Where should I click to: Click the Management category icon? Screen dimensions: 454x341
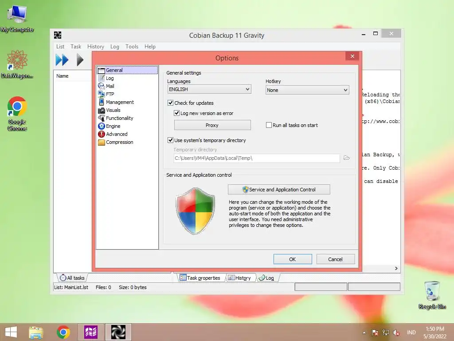click(x=102, y=102)
